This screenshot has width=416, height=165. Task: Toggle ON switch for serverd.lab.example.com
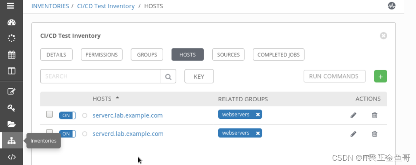(x=67, y=134)
